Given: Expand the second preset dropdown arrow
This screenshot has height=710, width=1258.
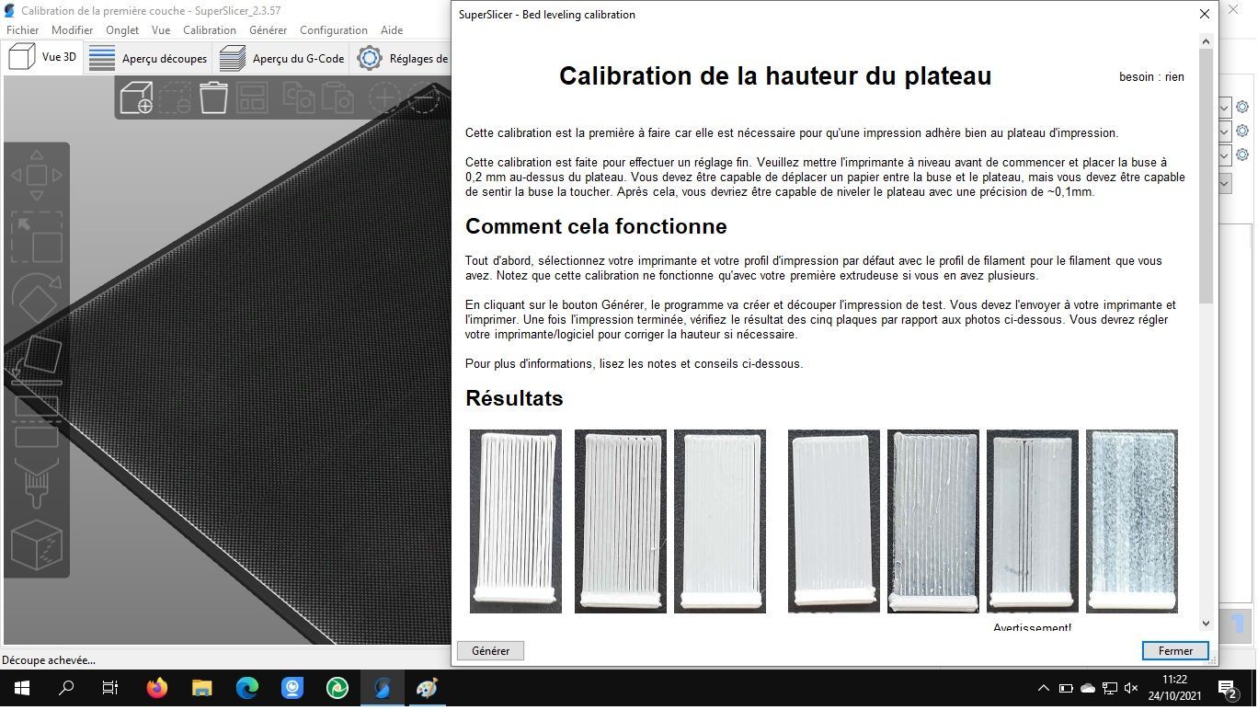Looking at the screenshot, I should (x=1224, y=132).
